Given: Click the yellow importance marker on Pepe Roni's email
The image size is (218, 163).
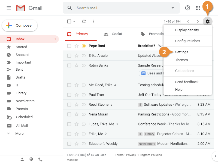Looking at the screenshot, I should 84,46.
